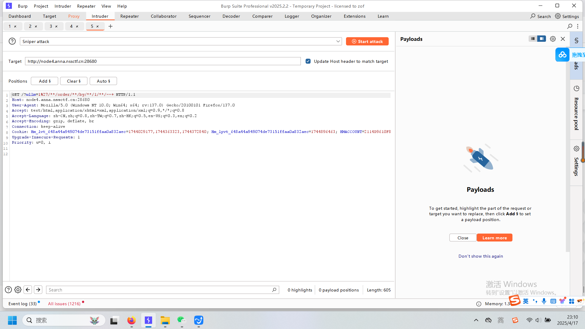Image resolution: width=585 pixels, height=329 pixels.
Task: Click the Payloads side tab section symbol
Action: coord(576,41)
